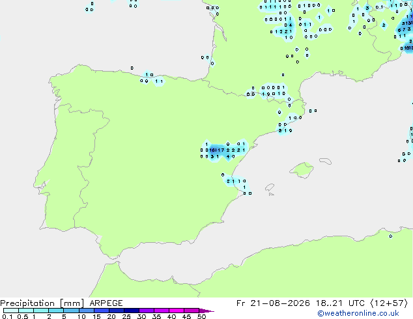Click the over-50 mm arrow tip of legend
The image size is (413, 319).
[206, 311]
